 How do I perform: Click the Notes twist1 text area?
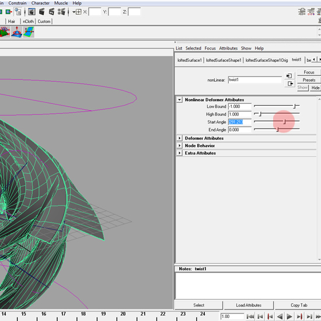[x=248, y=286]
